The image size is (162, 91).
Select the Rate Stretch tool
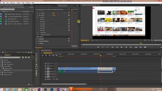36,62
